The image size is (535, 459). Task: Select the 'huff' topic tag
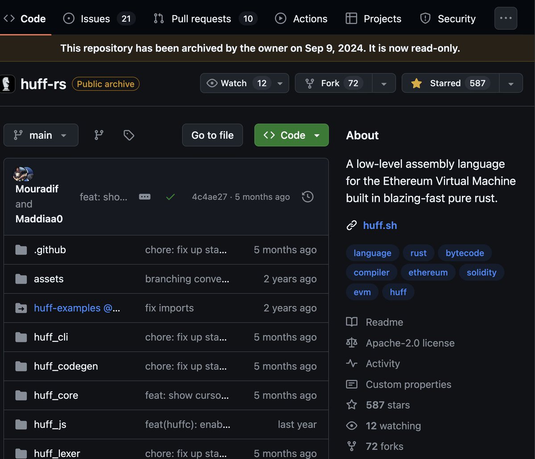(398, 292)
